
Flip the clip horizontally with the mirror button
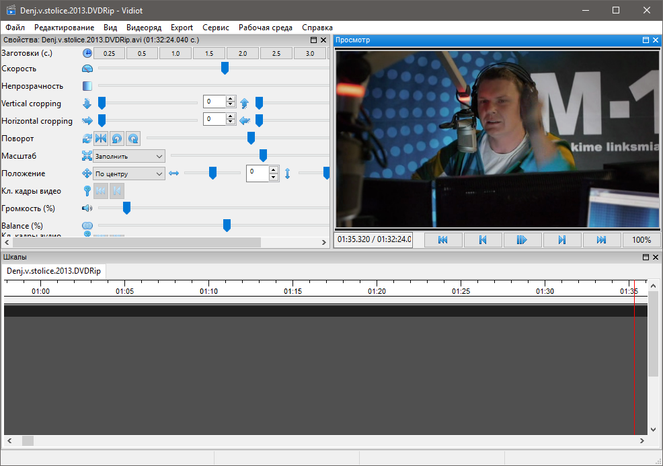[101, 139]
